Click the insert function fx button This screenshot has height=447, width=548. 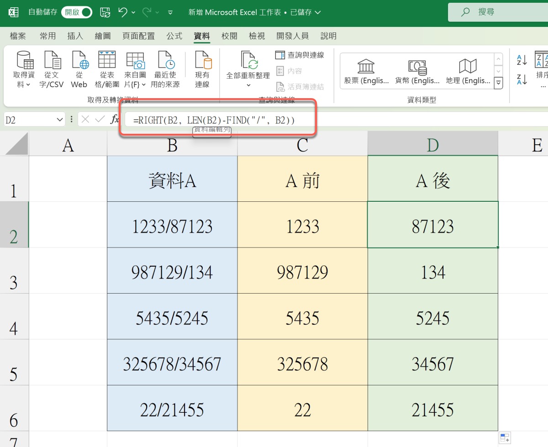click(115, 120)
